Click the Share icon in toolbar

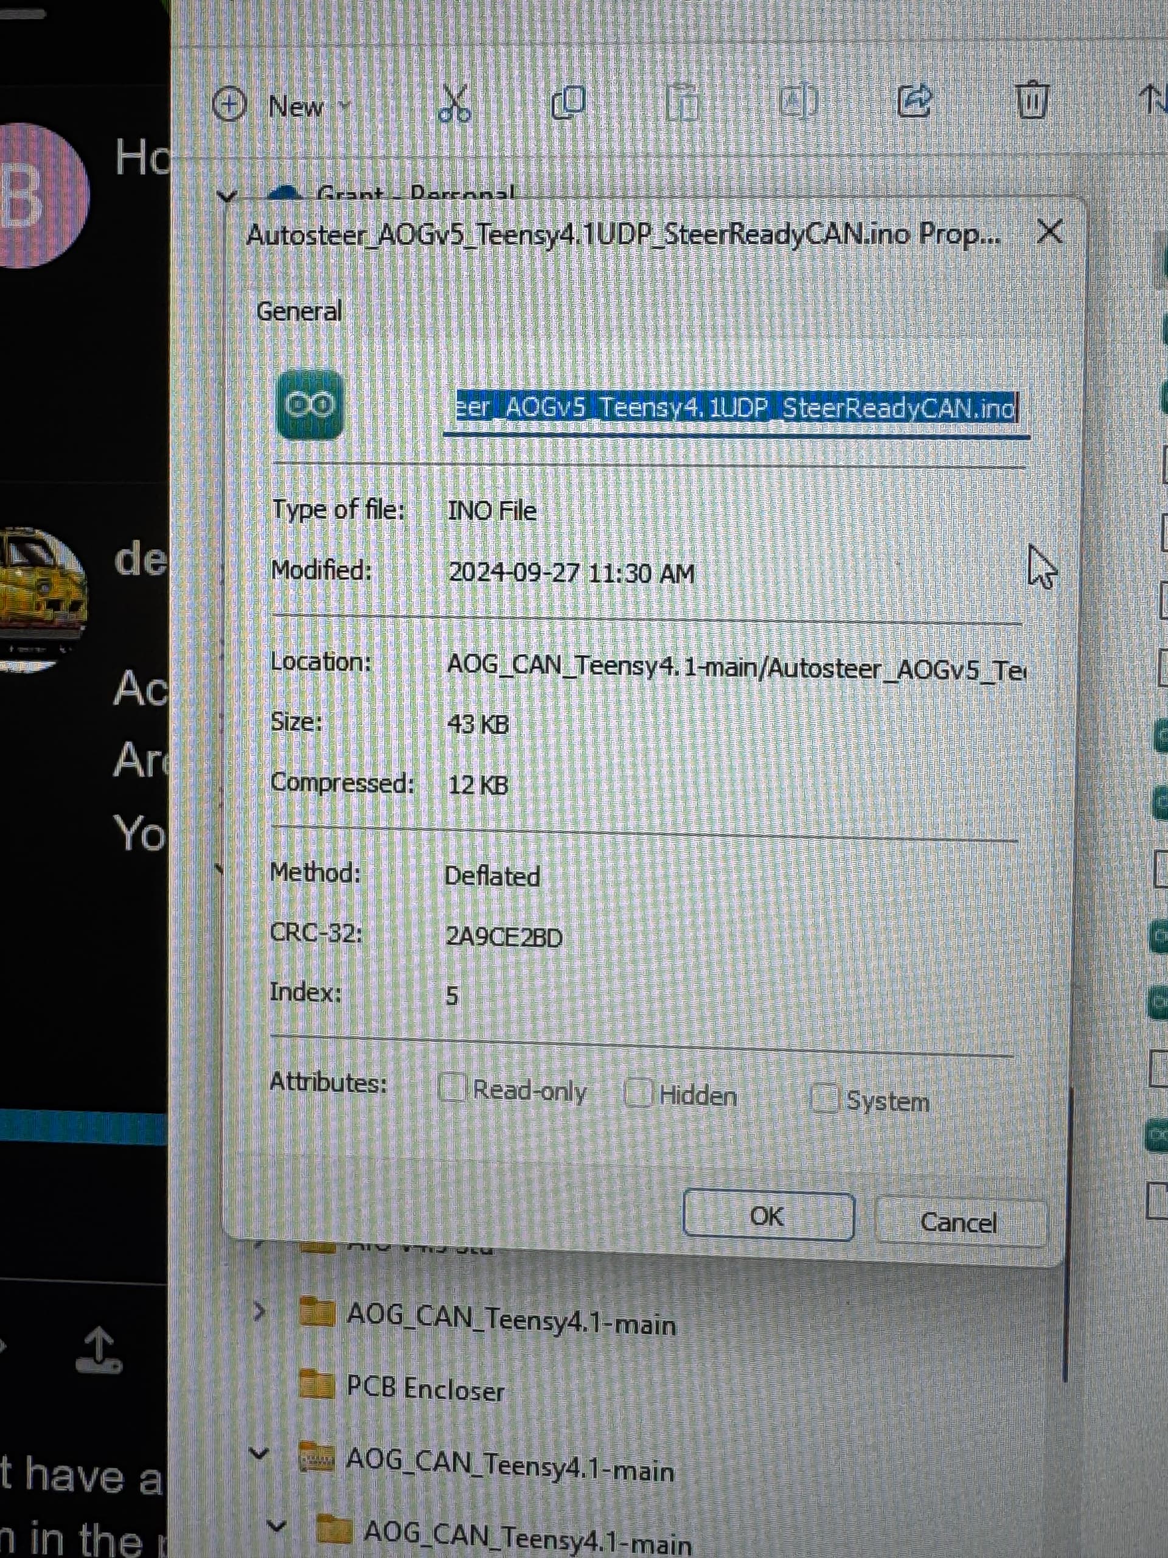[x=914, y=100]
